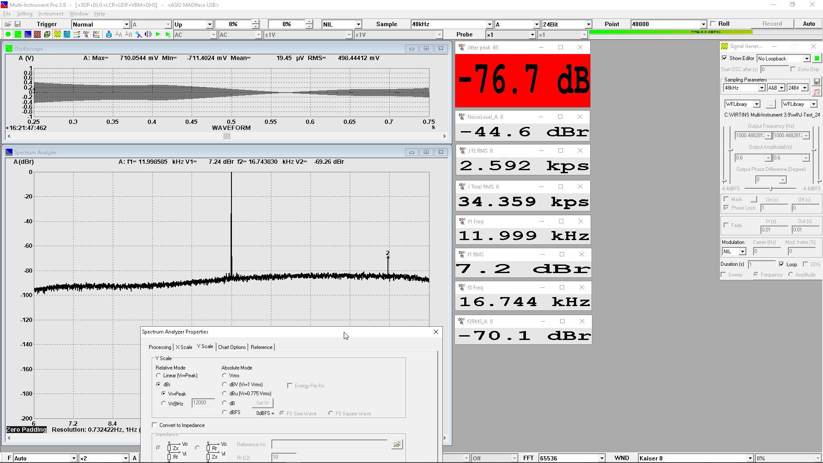
Task: Open the DDP viewer icon
Action: [x=86, y=34]
